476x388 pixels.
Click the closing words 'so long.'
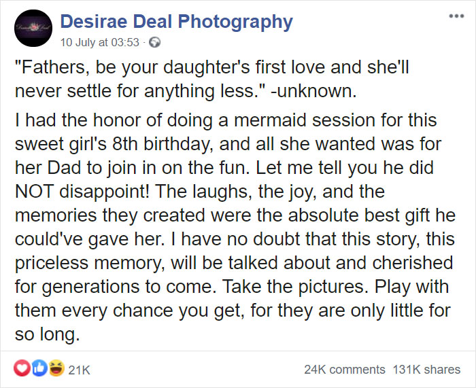click(x=48, y=334)
